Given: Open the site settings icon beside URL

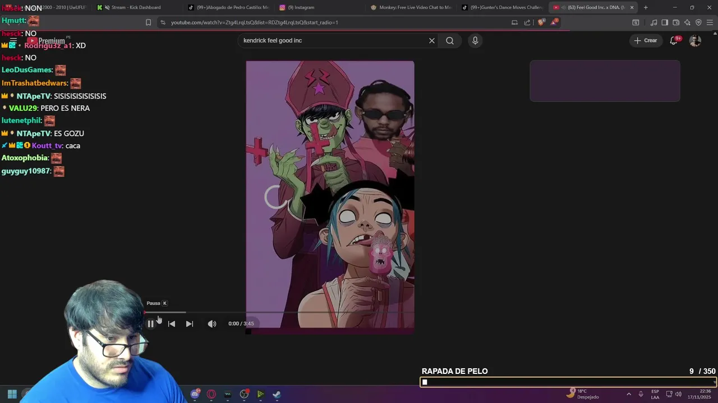Looking at the screenshot, I should [x=163, y=22].
